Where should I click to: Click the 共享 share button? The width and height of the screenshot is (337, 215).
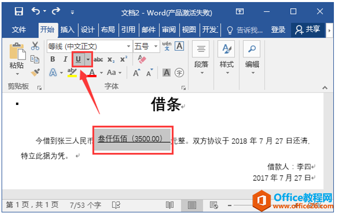click(307, 30)
